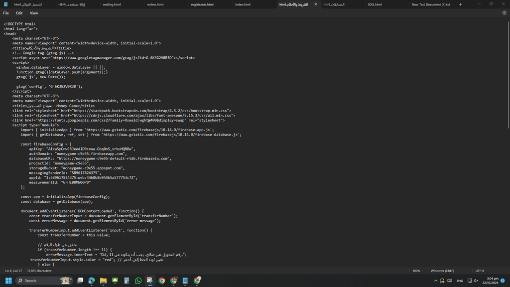Click the Notepad app icon in title bar
Image resolution: width=510 pixels, height=287 pixels.
tap(5, 4)
